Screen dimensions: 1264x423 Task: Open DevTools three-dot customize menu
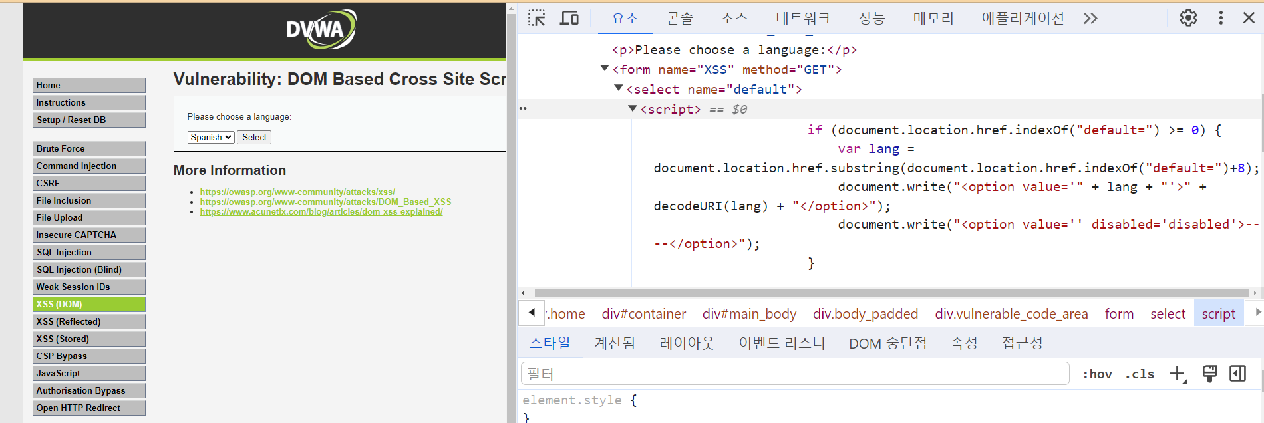pos(1221,18)
